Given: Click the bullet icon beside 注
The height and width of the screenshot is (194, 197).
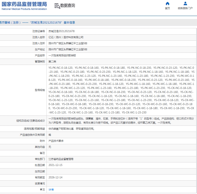Looking at the screenshot, I should click(41, 189).
